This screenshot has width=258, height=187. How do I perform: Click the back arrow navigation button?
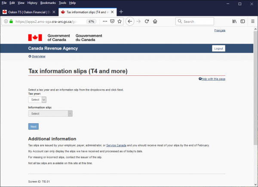pyautogui.click(x=130, y=21)
